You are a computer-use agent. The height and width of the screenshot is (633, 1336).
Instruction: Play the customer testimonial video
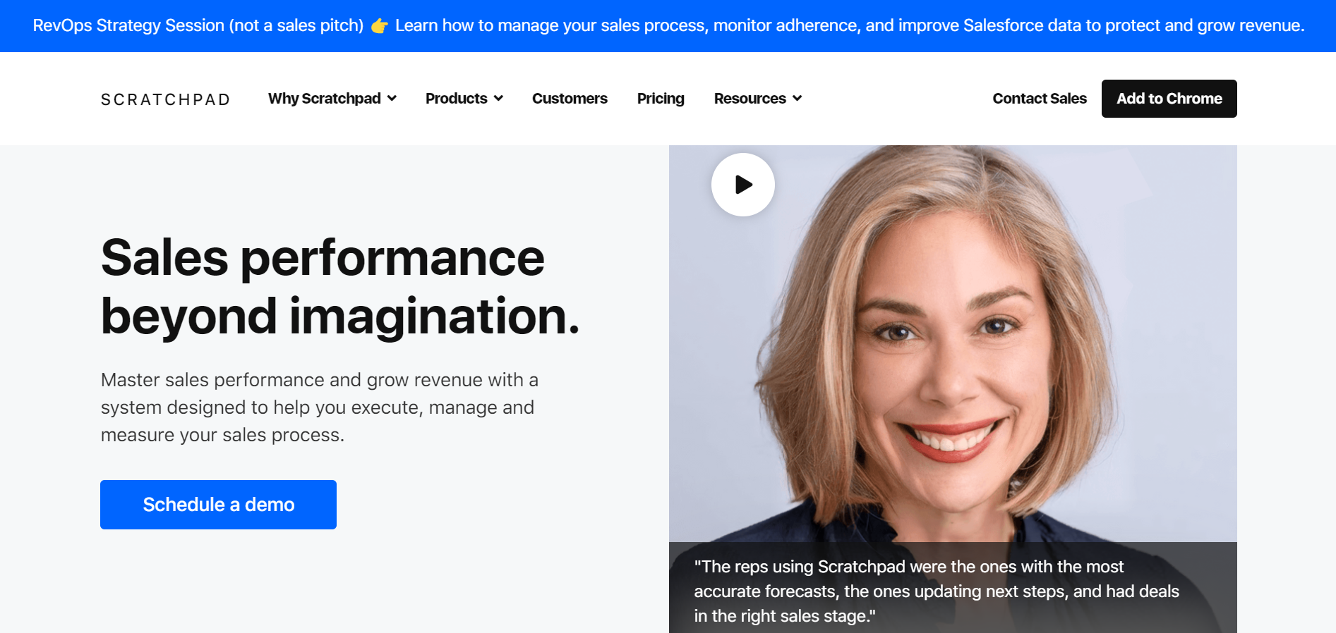click(742, 185)
